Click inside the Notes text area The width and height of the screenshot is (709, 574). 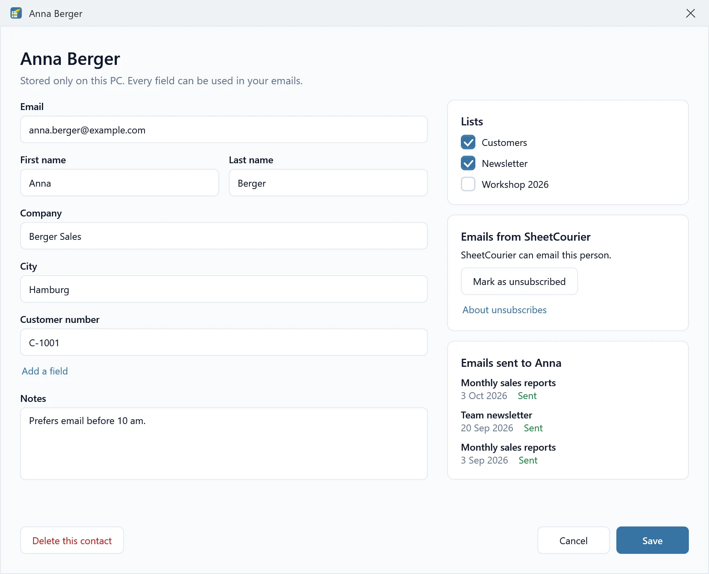point(224,443)
